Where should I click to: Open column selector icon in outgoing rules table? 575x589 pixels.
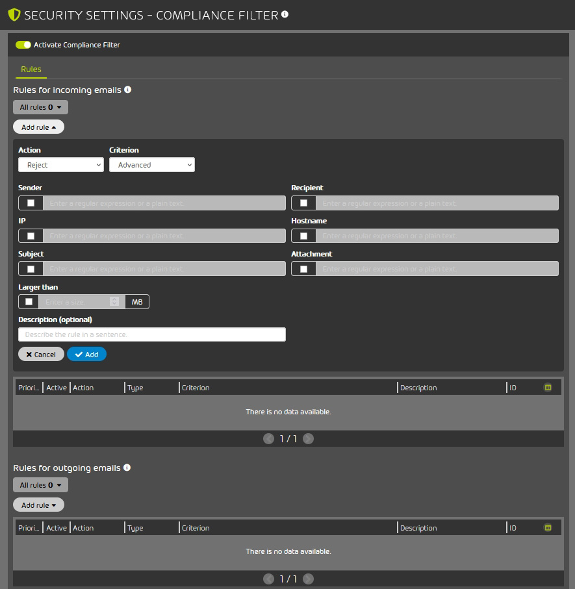click(548, 528)
